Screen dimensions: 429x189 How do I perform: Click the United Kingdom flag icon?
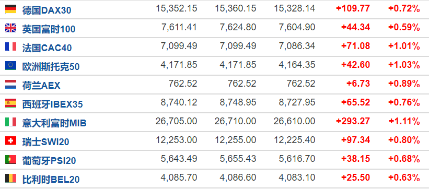(10, 28)
